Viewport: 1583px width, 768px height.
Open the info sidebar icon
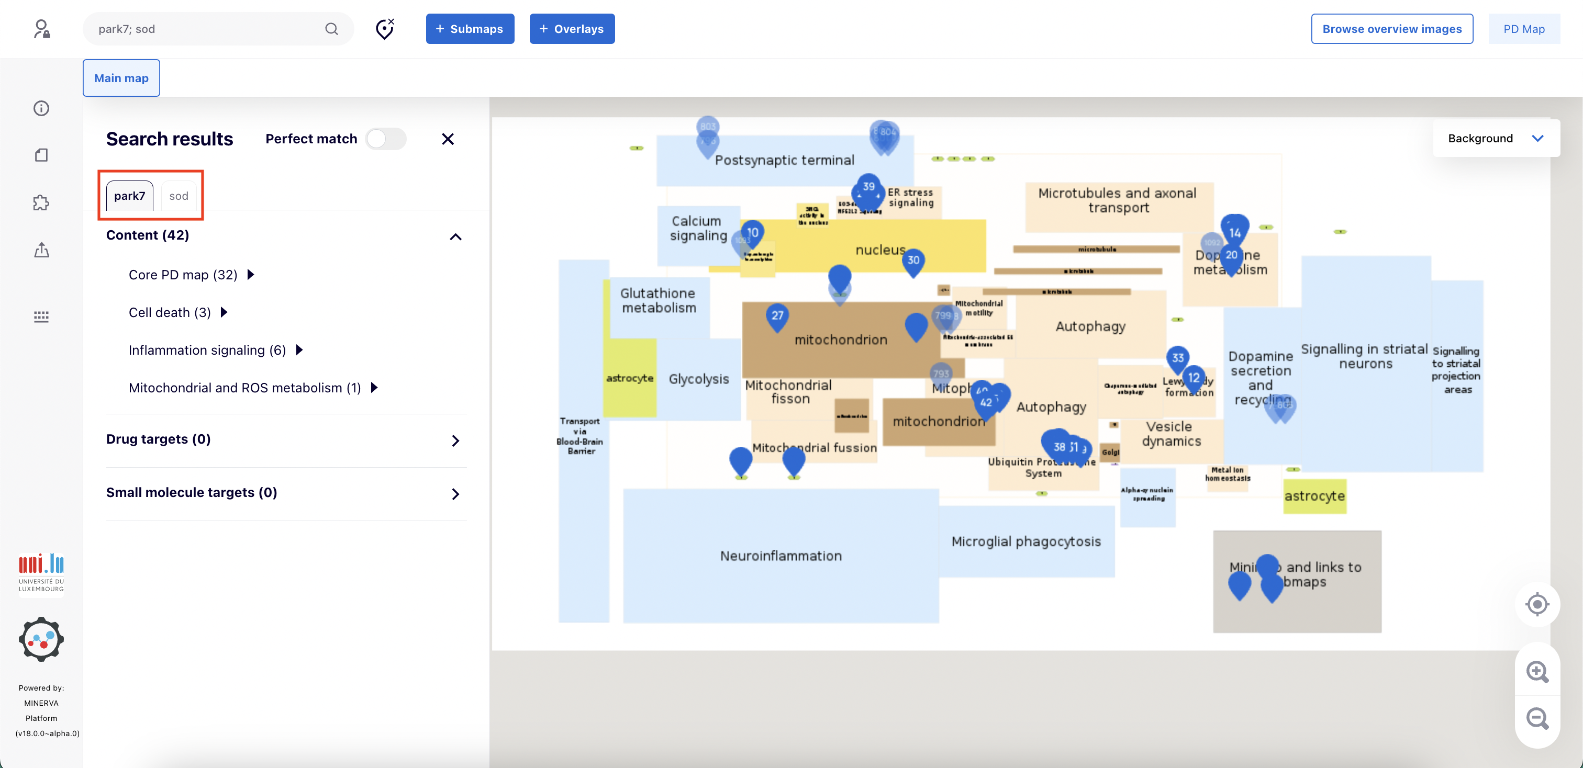pyautogui.click(x=41, y=109)
